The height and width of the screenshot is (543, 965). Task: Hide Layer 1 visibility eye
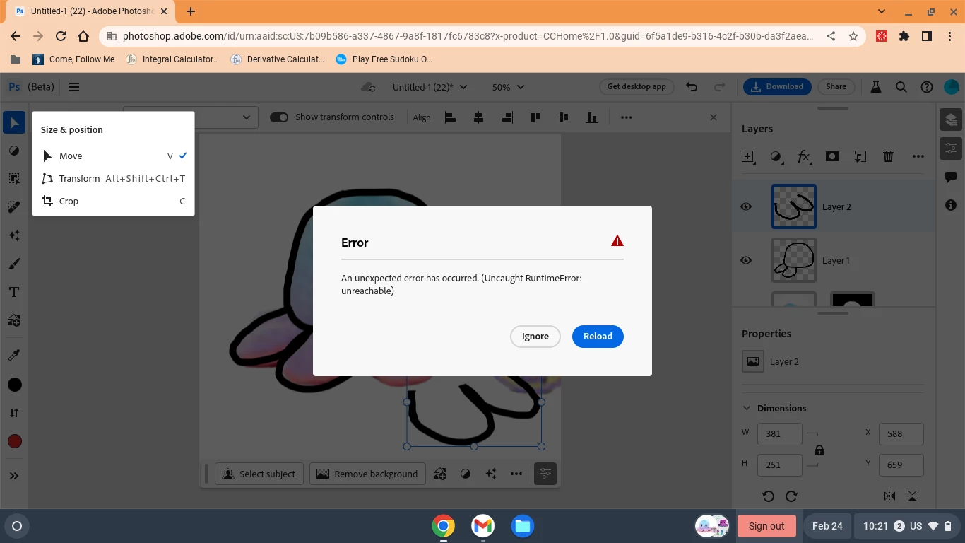click(746, 260)
